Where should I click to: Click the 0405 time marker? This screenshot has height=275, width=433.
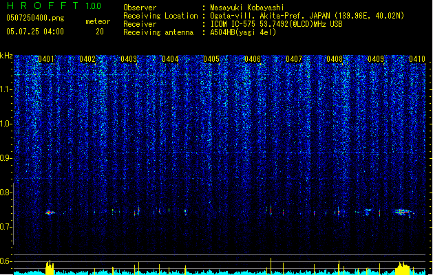(x=211, y=59)
